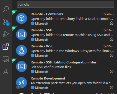Image resolution: width=117 pixels, height=94 pixels.
Task: Click description 'Open any folder on a remote machine'
Action: point(72,35)
